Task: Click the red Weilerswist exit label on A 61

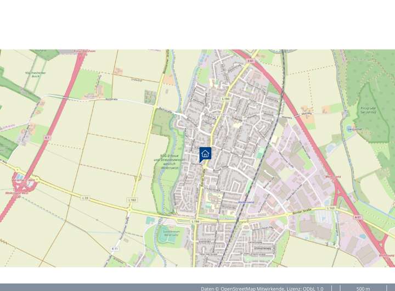Action: (x=333, y=177)
